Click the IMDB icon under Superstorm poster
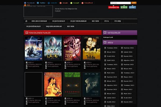The width and height of the screenshot is (161, 107). pos(27,62)
